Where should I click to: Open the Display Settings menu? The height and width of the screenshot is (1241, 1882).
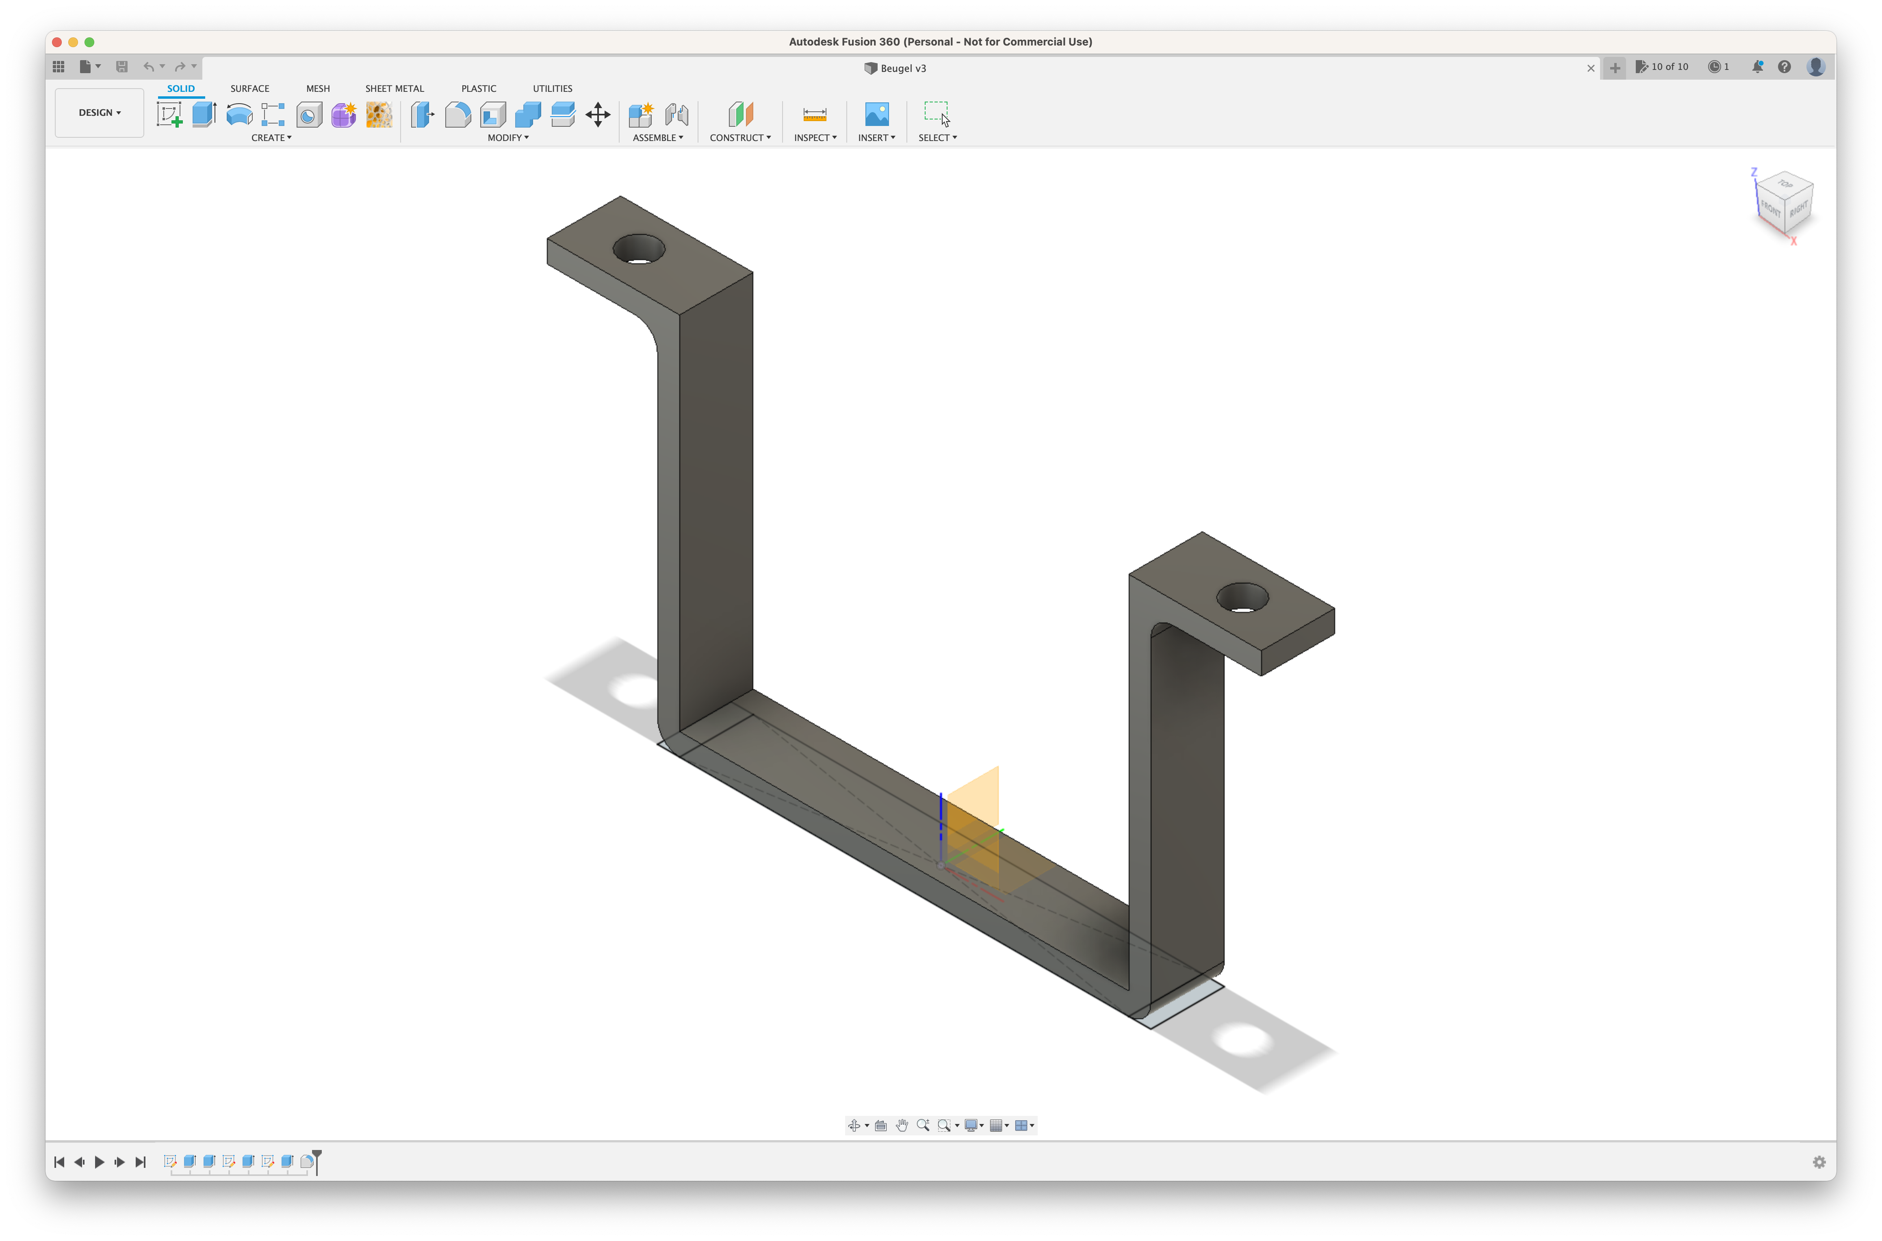tap(974, 1126)
